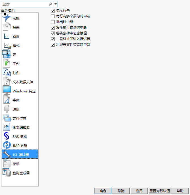Open the 文本数据文件 TXT icon
The image size is (190, 195).
(7, 81)
